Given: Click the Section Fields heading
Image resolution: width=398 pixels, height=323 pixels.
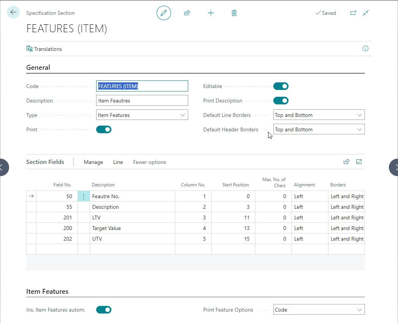Looking at the screenshot, I should click(x=45, y=162).
